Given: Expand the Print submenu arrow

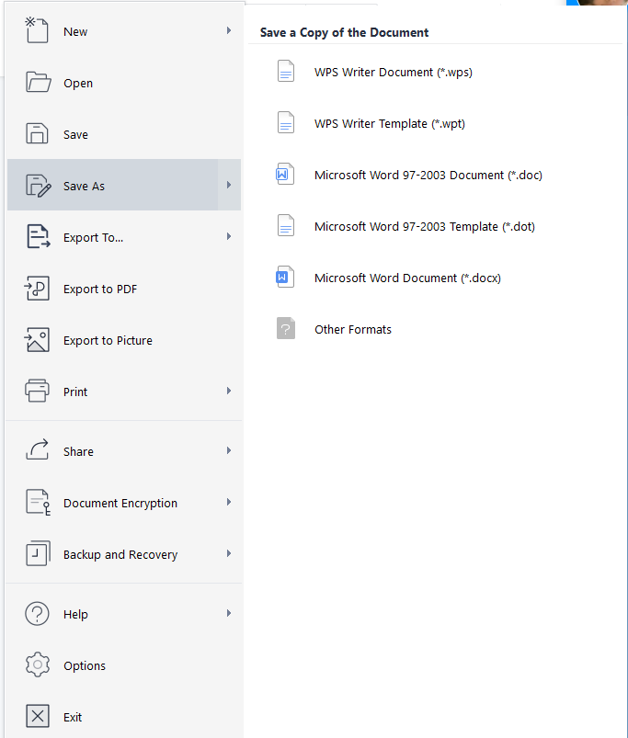Looking at the screenshot, I should point(228,392).
